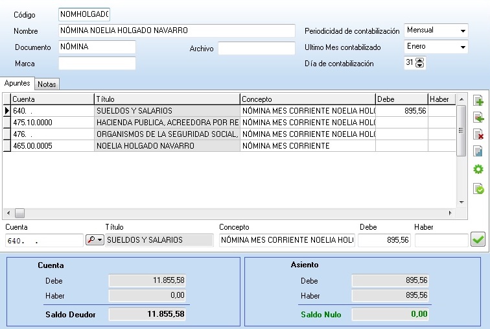Click the Saldo Nulo value 0,00
This screenshot has width=490, height=329.
[x=390, y=314]
